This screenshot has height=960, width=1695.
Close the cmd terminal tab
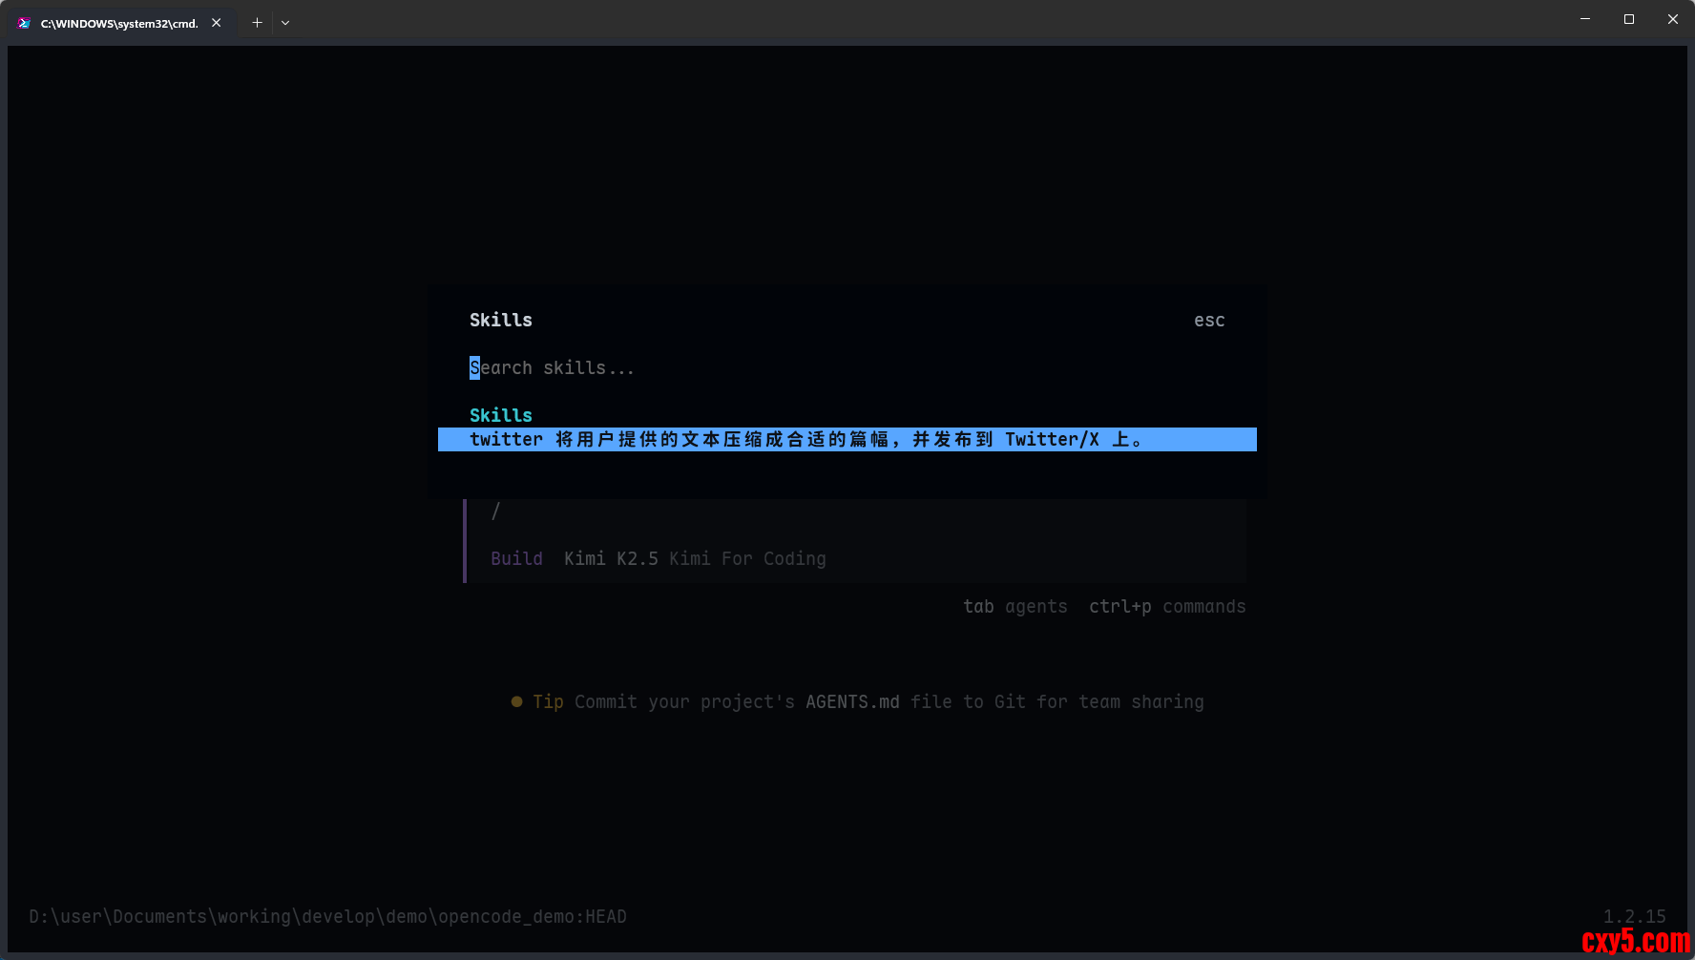(217, 23)
